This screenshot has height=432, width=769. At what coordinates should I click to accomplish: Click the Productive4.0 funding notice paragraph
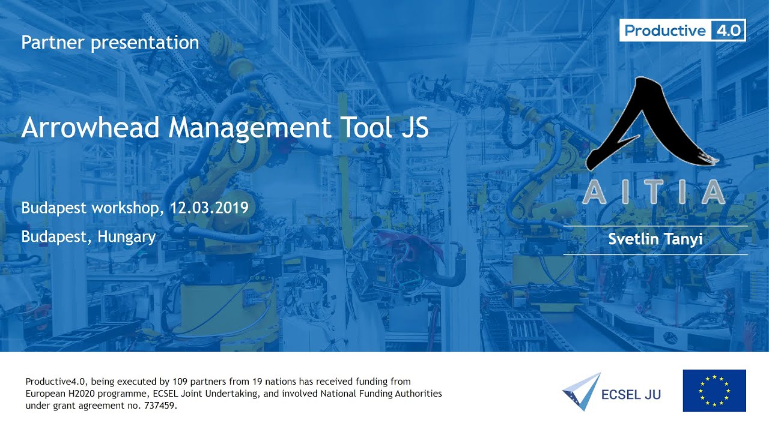[234, 393]
